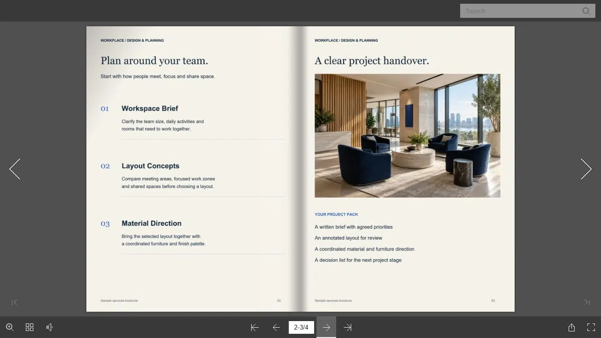The width and height of the screenshot is (601, 338).
Task: Click the 'Material Direction' heading
Action: tap(151, 223)
